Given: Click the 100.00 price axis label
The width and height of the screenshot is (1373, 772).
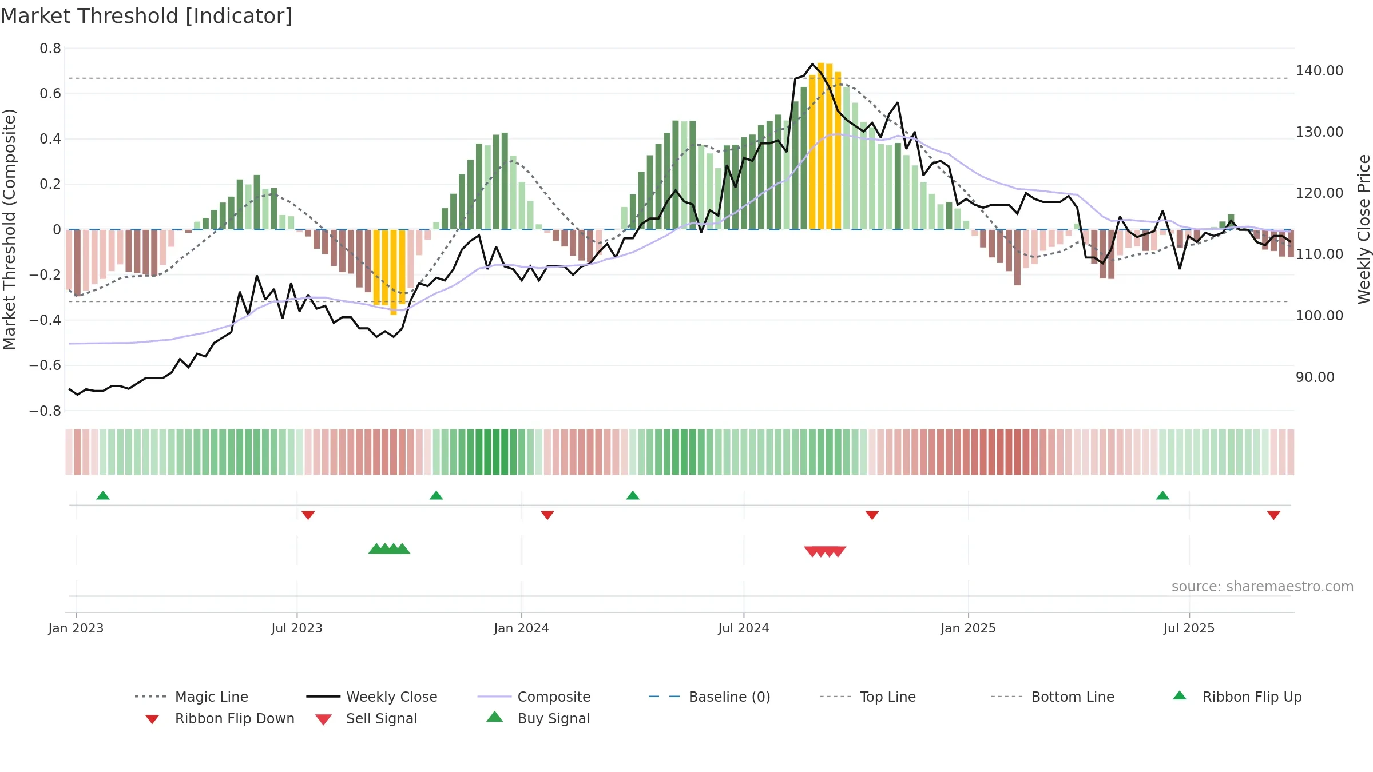Looking at the screenshot, I should [x=1320, y=316].
